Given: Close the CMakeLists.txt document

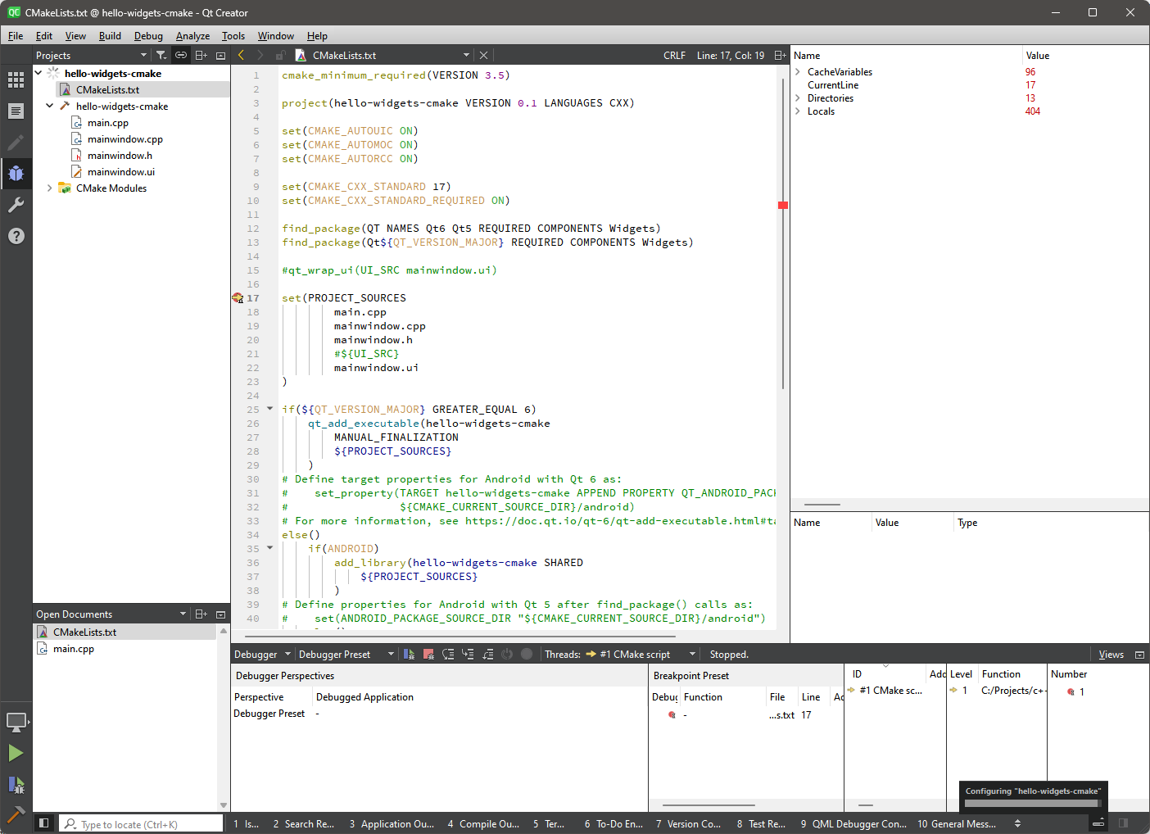Looking at the screenshot, I should point(483,55).
